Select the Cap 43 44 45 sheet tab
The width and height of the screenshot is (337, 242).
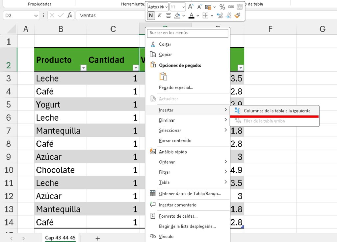pyautogui.click(x=60, y=238)
